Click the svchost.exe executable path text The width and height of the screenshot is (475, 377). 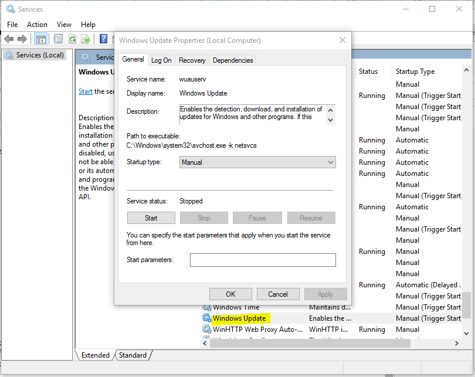(x=191, y=145)
